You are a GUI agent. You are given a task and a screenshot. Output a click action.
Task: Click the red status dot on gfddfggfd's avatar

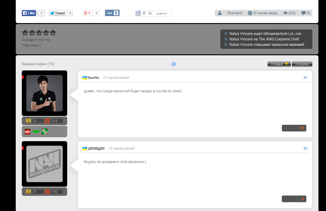tap(23, 148)
